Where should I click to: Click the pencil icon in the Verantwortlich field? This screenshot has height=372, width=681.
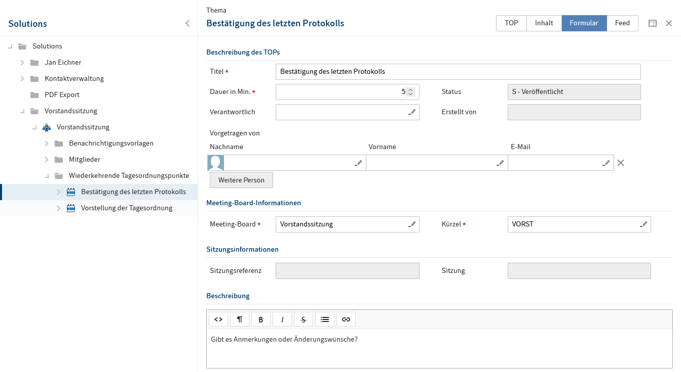pyautogui.click(x=412, y=112)
